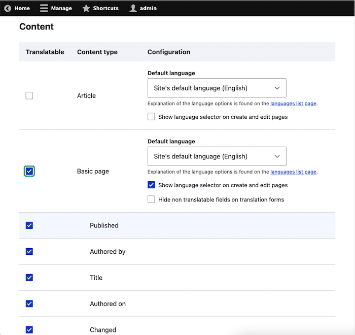This screenshot has width=355, height=335.
Task: Open Article's Default language dropdown
Action: click(x=217, y=88)
